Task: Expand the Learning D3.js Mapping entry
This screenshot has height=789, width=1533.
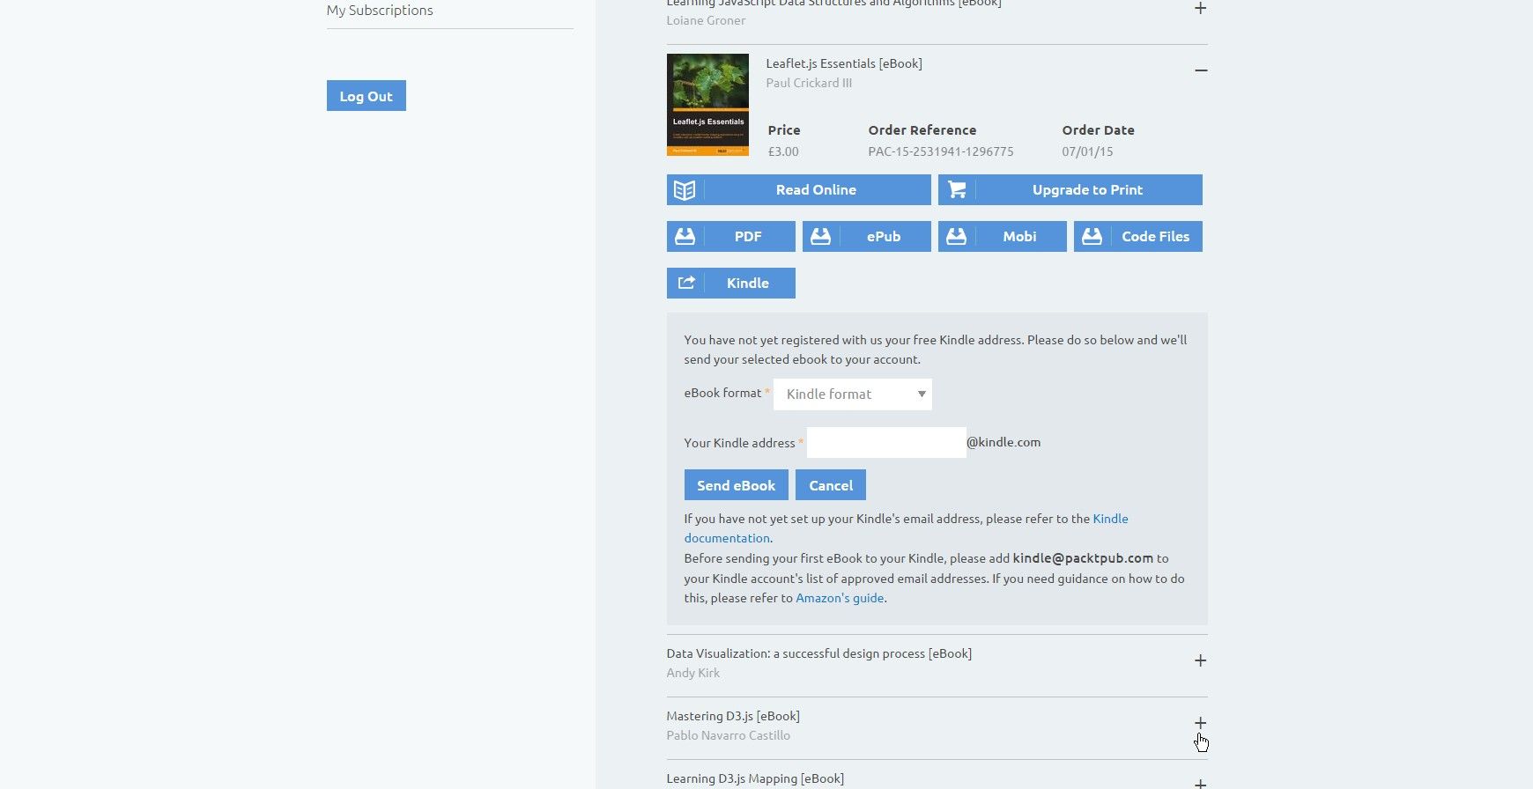Action: (1200, 783)
